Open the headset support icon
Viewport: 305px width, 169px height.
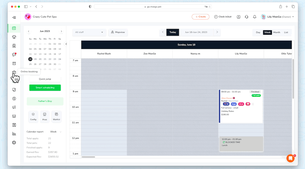[x=247, y=17]
